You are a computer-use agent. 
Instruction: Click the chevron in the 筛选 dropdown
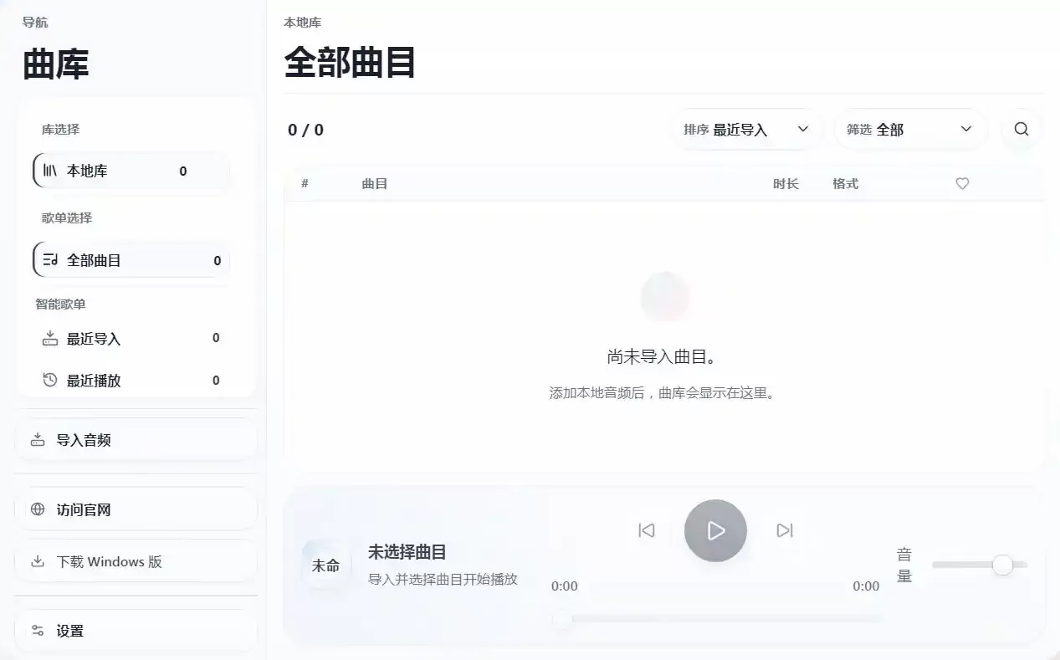(x=966, y=130)
